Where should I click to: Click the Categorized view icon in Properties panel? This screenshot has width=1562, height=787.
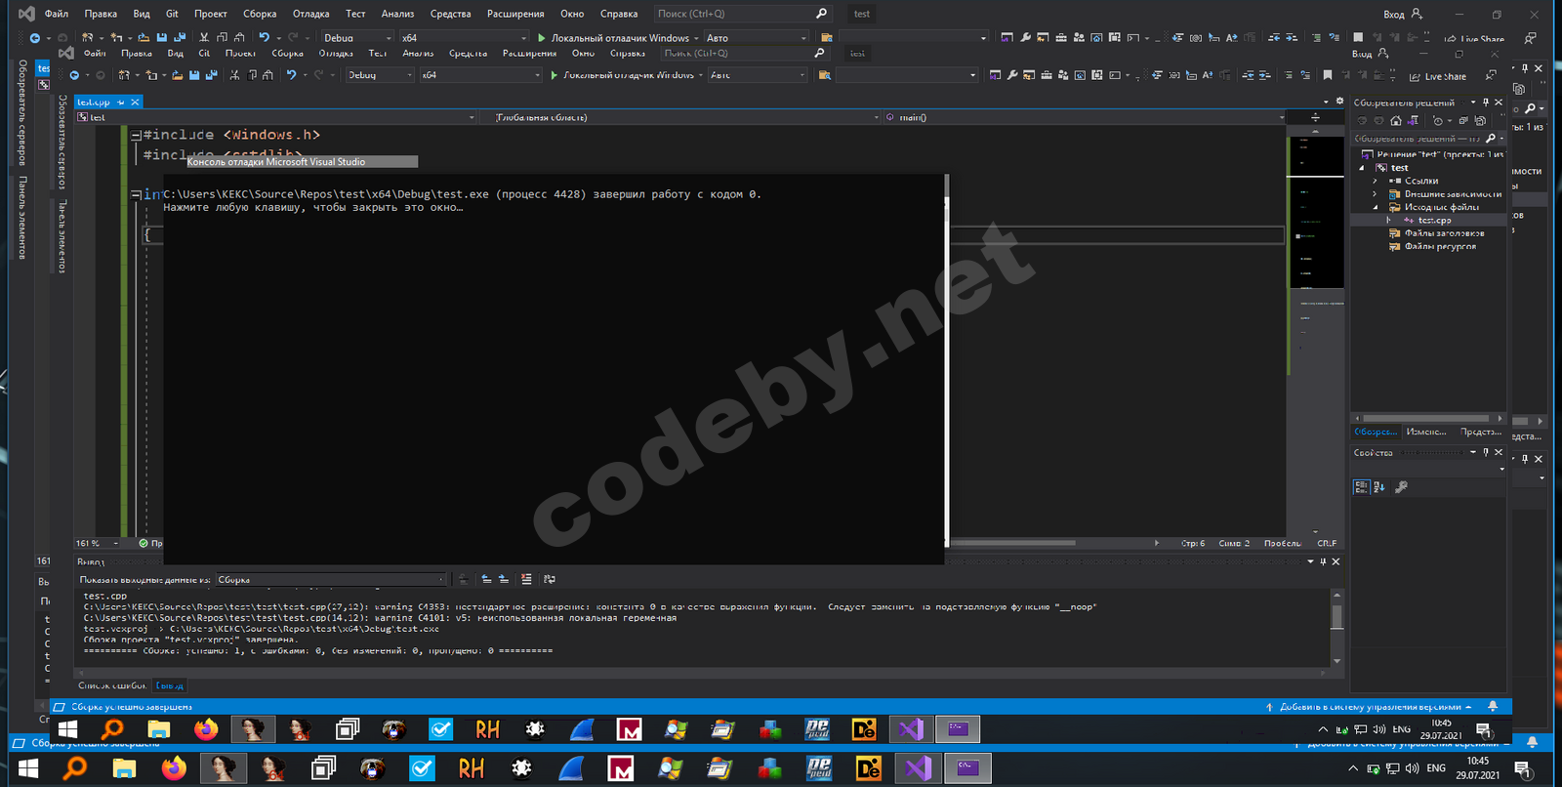[x=1361, y=487]
